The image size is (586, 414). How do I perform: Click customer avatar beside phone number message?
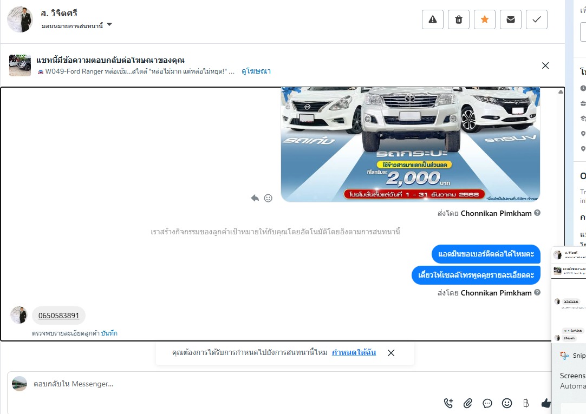click(x=19, y=315)
